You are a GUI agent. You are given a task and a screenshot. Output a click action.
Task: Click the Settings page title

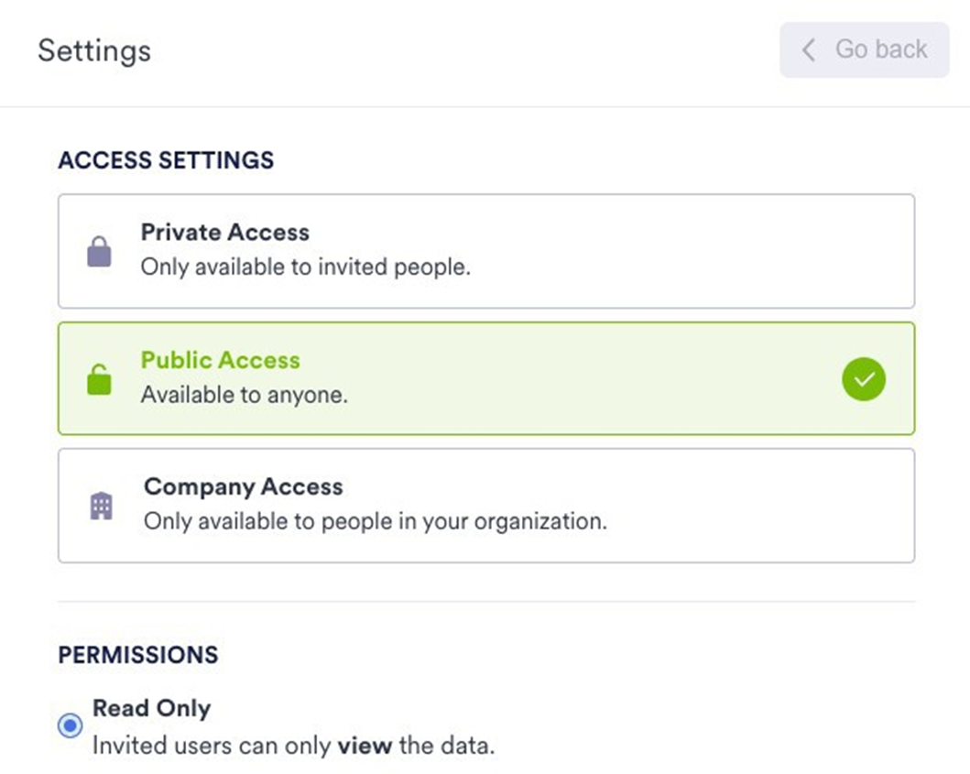94,50
